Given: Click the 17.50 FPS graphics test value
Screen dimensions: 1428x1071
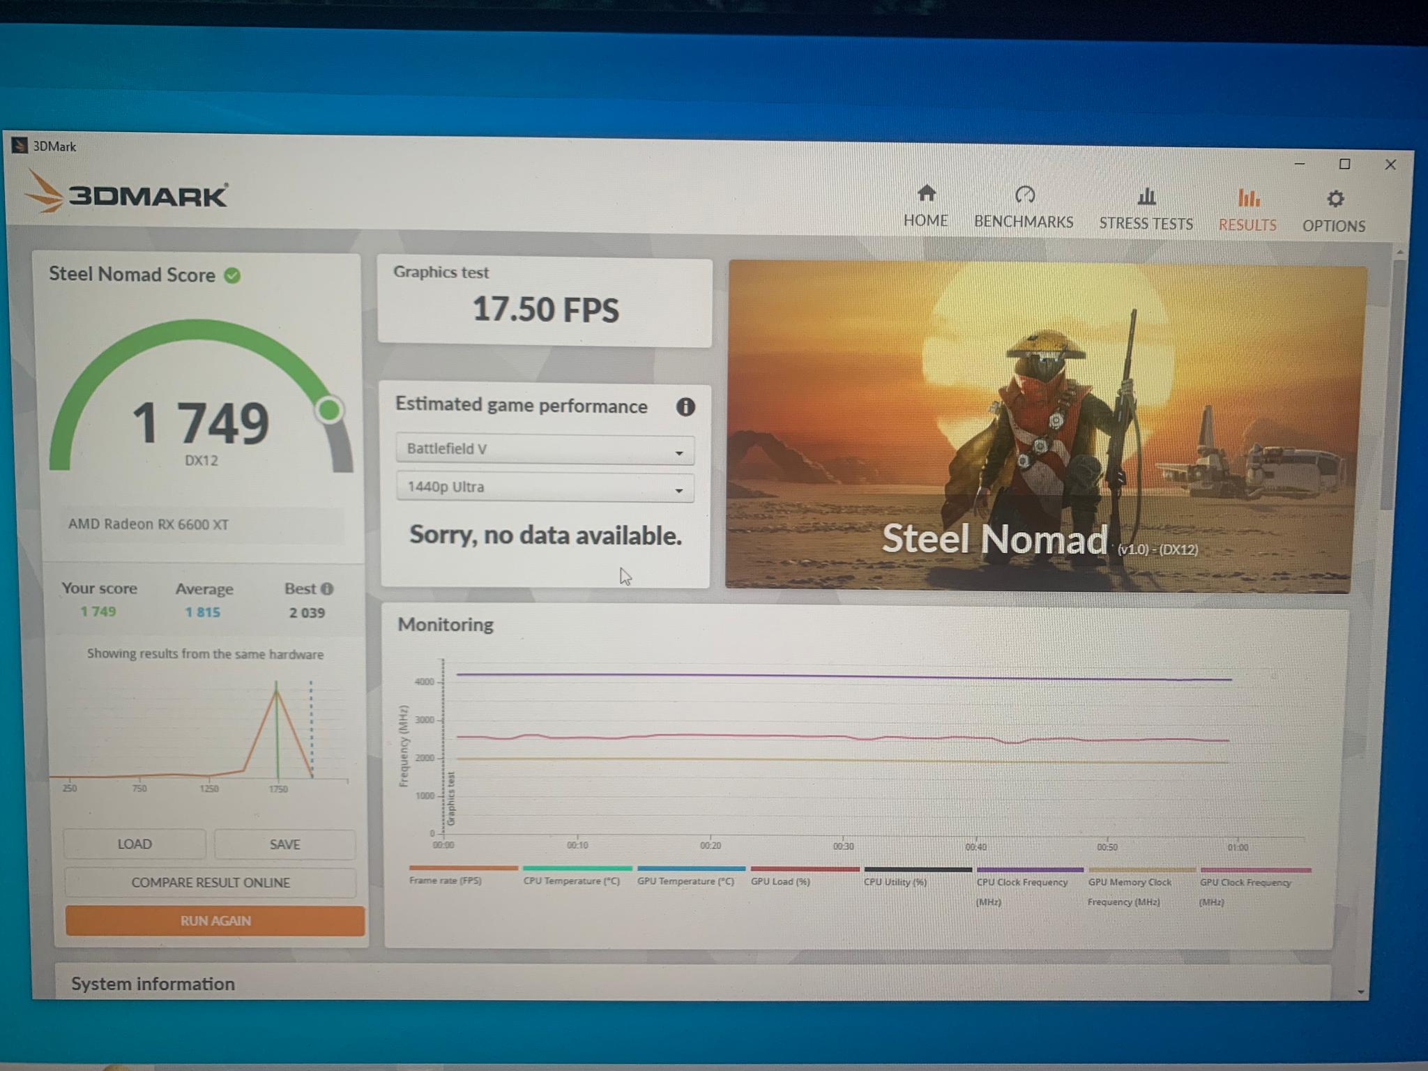Looking at the screenshot, I should tap(545, 310).
